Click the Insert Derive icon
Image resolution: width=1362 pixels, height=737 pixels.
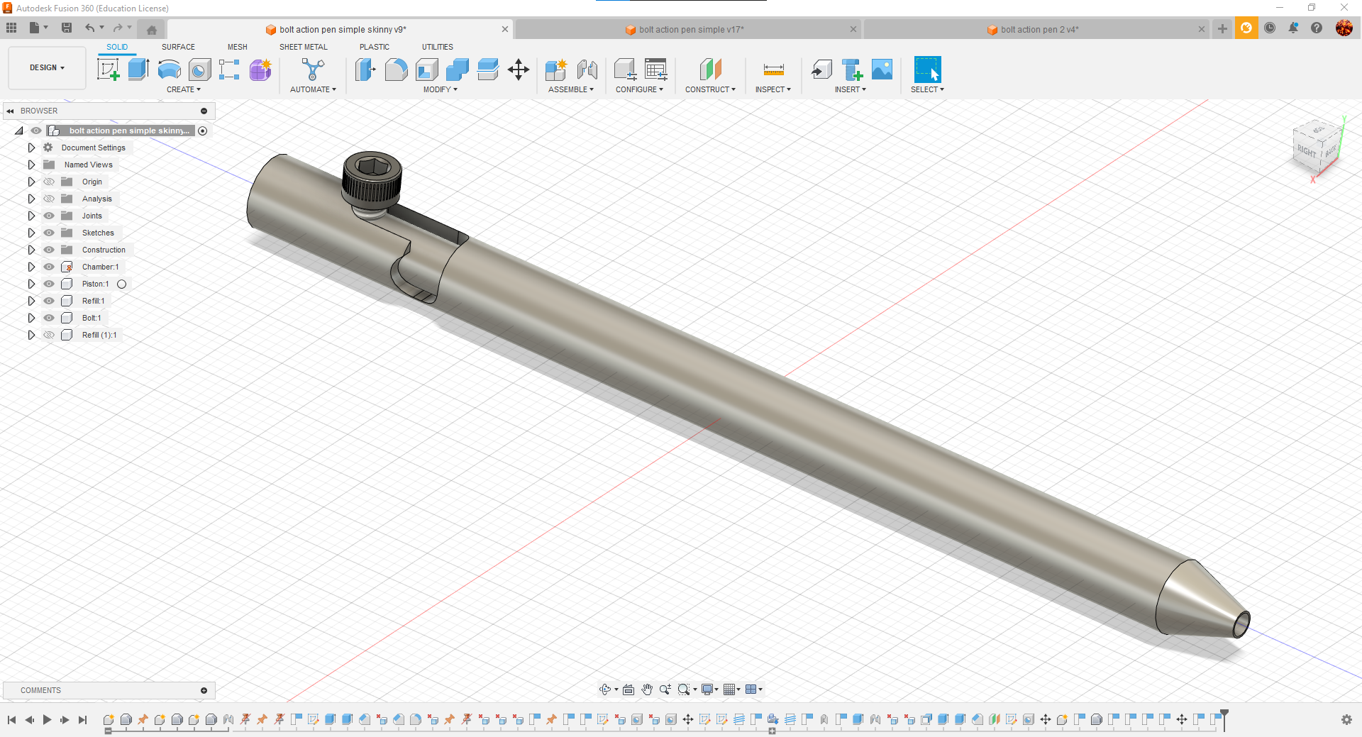point(821,70)
